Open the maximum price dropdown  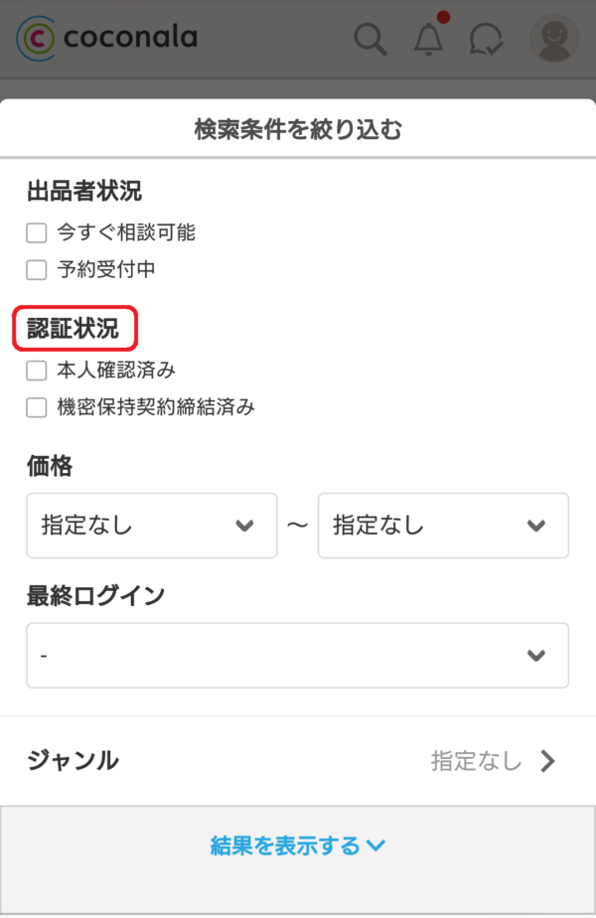point(443,525)
